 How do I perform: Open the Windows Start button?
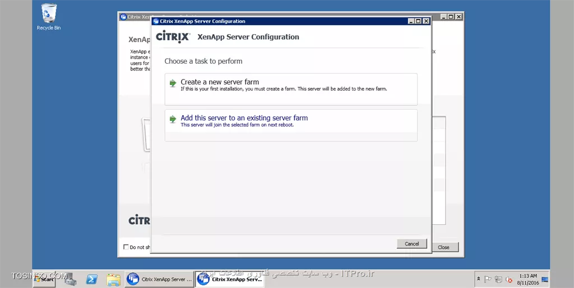tap(44, 279)
